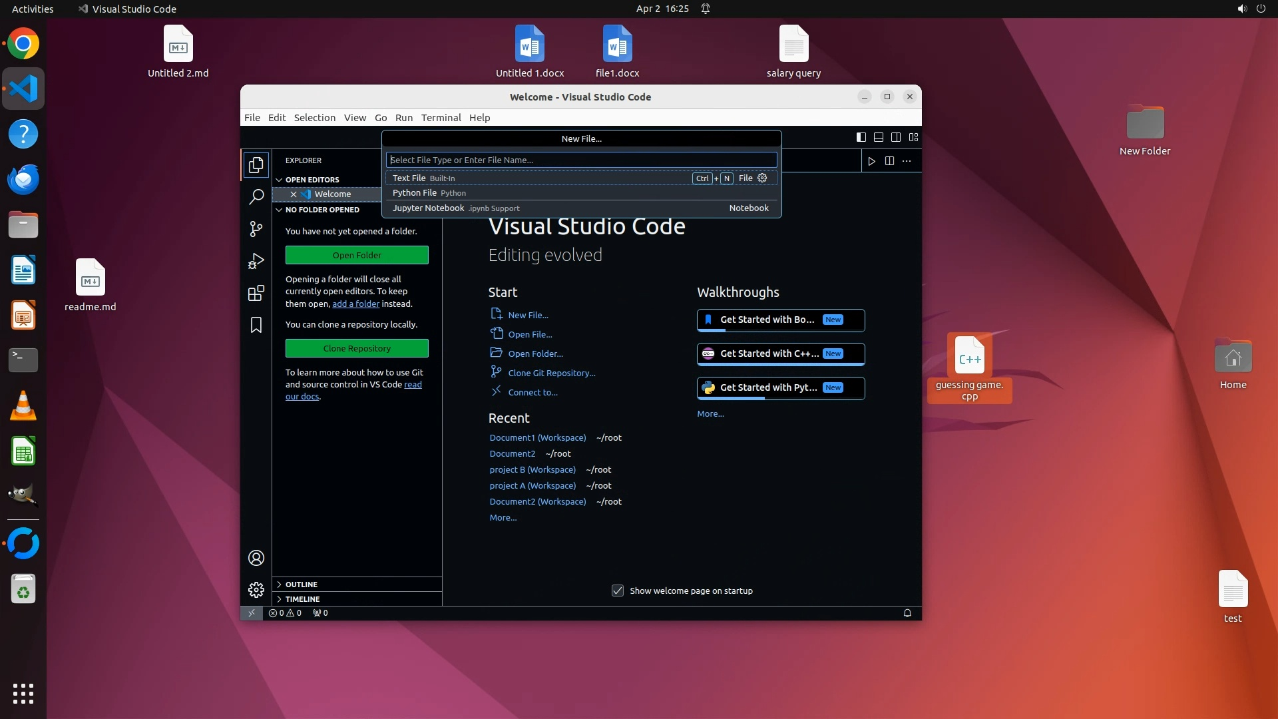Click the file name input field
Image resolution: width=1278 pixels, height=719 pixels.
(581, 160)
